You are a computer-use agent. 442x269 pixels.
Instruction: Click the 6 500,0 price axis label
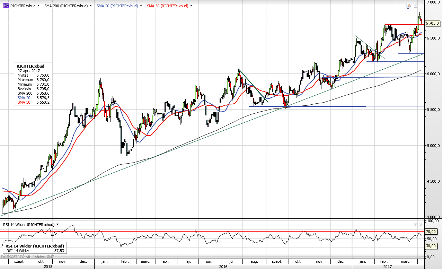(x=433, y=38)
